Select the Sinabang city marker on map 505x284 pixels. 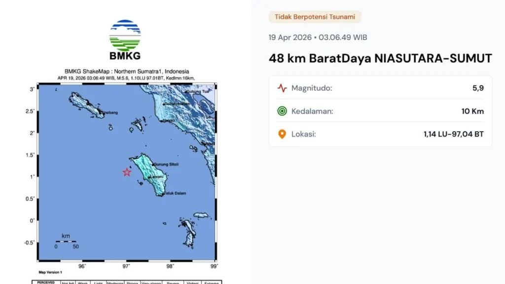pos(102,113)
